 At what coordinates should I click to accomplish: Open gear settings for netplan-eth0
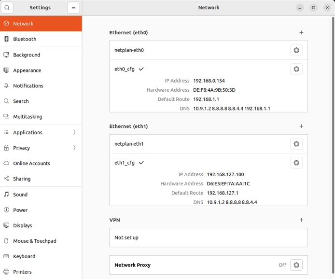click(296, 50)
